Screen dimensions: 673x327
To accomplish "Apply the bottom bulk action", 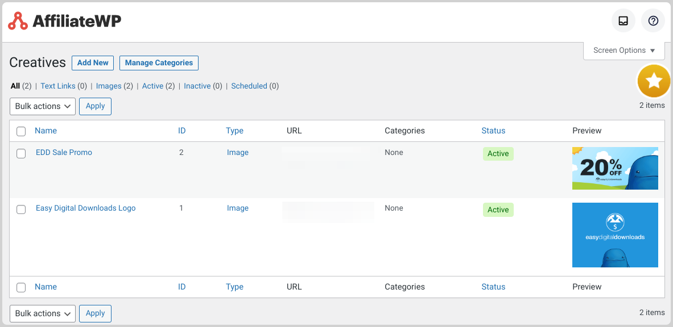I will point(95,313).
